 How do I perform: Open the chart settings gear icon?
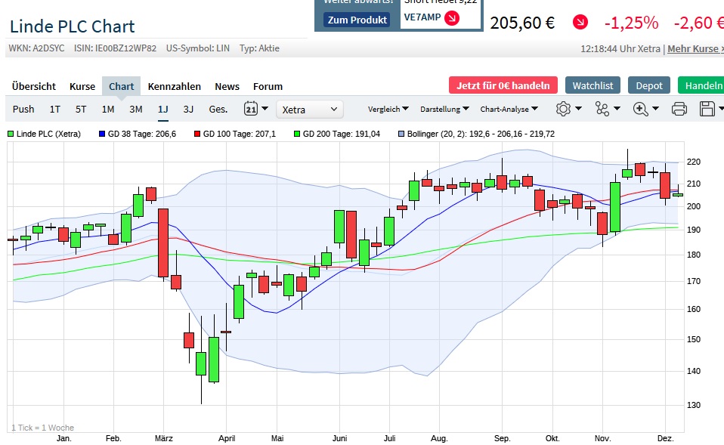point(564,109)
